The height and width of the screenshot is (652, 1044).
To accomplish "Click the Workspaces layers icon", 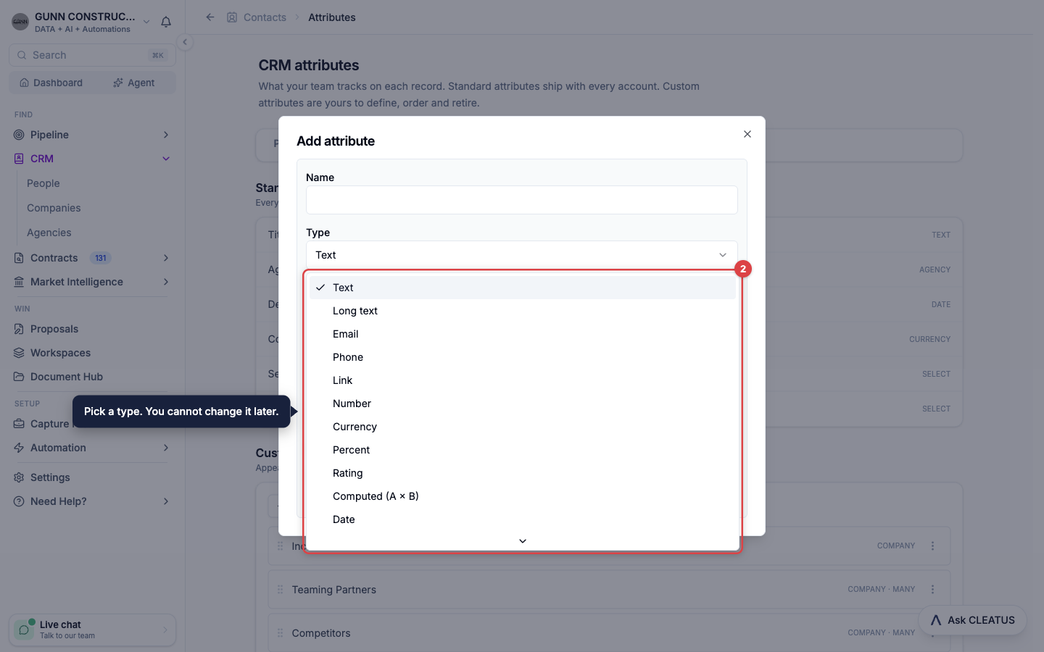I will click(x=19, y=353).
